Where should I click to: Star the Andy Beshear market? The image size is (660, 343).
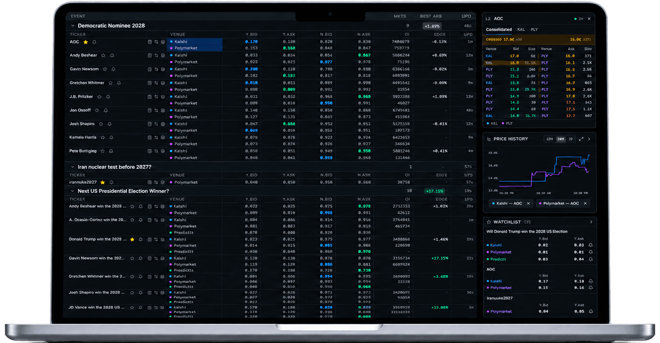(x=104, y=55)
